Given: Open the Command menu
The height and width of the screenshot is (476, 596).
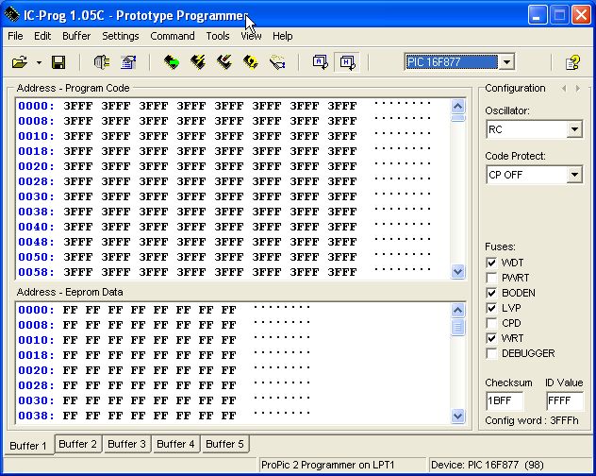Looking at the screenshot, I should (173, 36).
